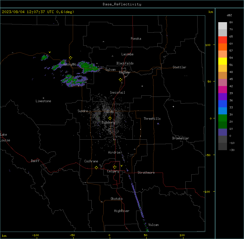244x239 pixels.
Task: Click the -100 tick label on bottom axis
Action: tap(35, 235)
